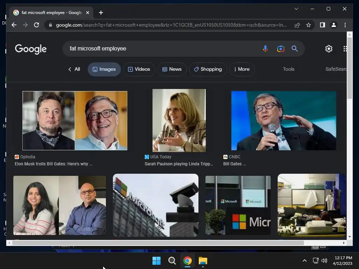Image resolution: width=359 pixels, height=269 pixels.
Task: Open the clock showing 12:17 PM
Action: (343, 261)
